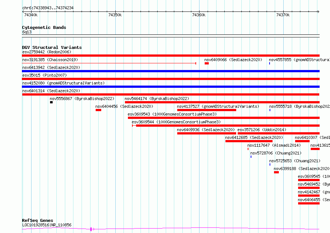Image resolution: width=330 pixels, height=233 pixels.
Task: Click the red nsv5469452 variant bar
Action: [309, 188]
